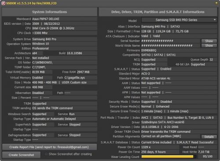The height and width of the screenshot is (161, 220).
Task: Click wear level 95/100 value
Action: (x=208, y=157)
